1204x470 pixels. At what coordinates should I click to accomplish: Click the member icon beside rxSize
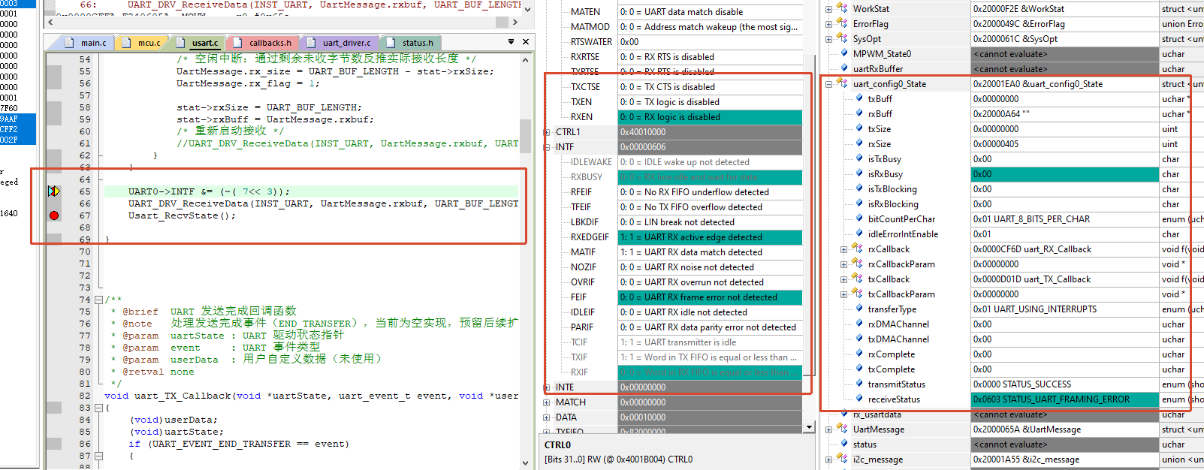tap(859, 144)
